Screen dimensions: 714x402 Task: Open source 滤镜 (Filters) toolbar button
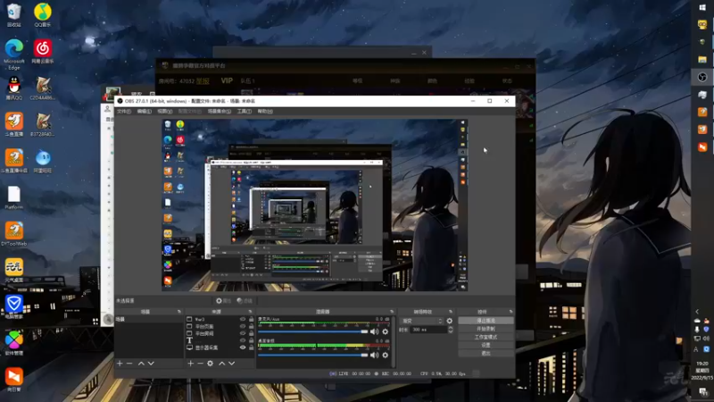pos(245,301)
